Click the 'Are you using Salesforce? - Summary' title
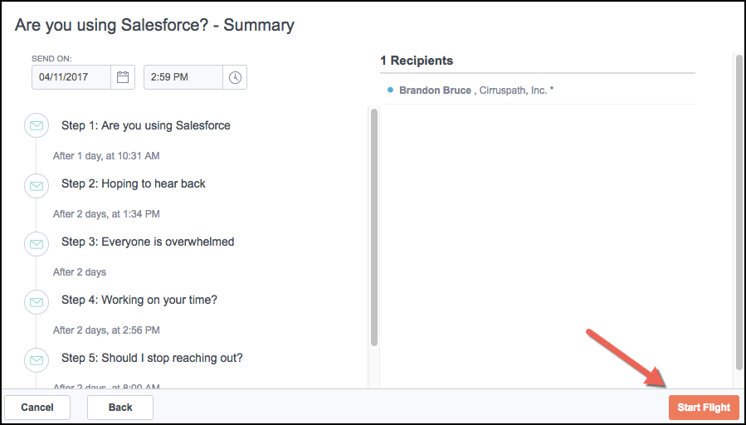The image size is (746, 425). point(154,25)
